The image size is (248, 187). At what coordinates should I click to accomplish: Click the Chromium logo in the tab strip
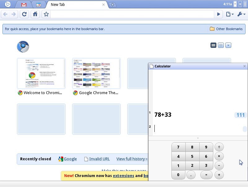coord(7,4)
